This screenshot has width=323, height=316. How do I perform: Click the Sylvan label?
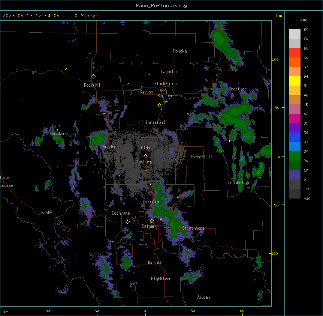(146, 92)
